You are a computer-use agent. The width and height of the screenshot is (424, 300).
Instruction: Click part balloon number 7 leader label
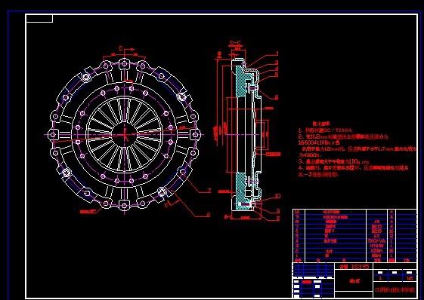tap(209, 191)
